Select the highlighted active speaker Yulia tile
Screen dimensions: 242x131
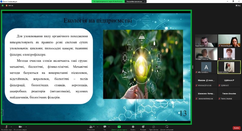(x=229, y=67)
